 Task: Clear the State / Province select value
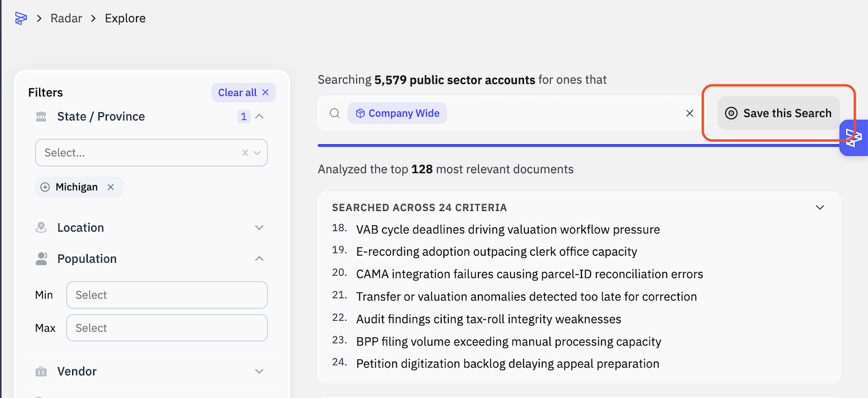coord(245,153)
